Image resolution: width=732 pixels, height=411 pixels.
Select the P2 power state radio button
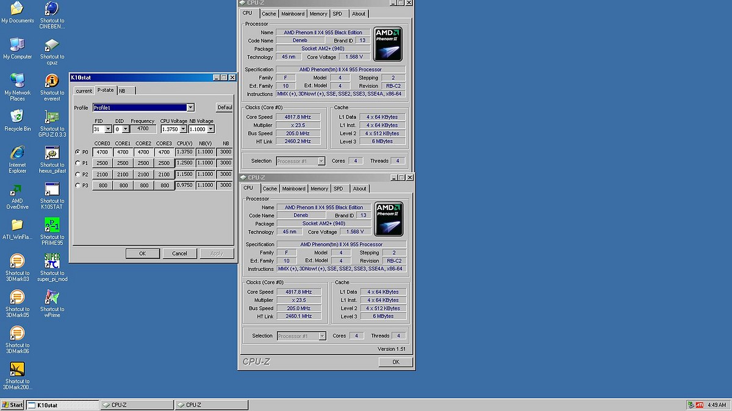point(77,174)
